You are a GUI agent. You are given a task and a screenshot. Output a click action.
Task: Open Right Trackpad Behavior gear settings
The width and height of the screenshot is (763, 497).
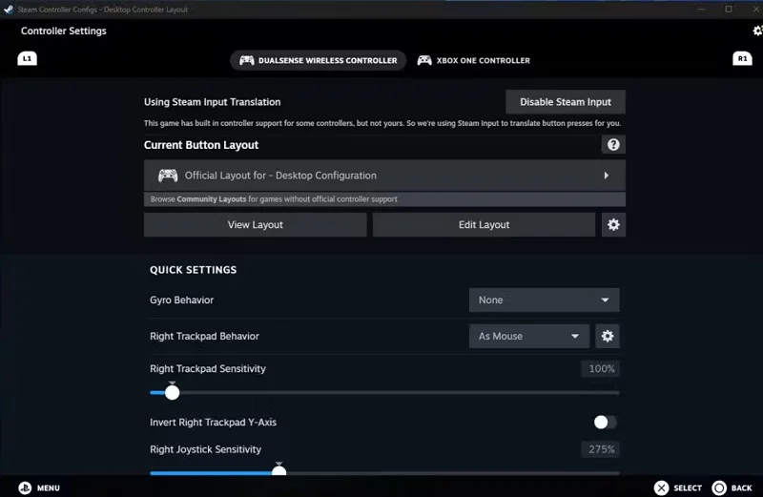click(608, 336)
